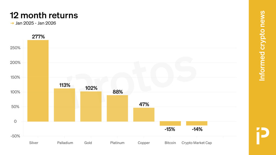The width and height of the screenshot is (276, 155).
Task: Click the 250% y-axis tick label
Action: point(15,48)
